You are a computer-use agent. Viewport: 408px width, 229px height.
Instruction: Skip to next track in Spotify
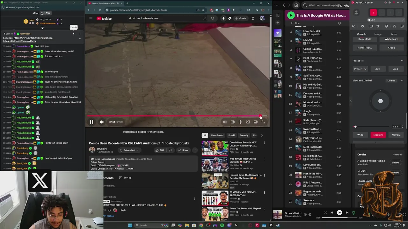(x=347, y=213)
